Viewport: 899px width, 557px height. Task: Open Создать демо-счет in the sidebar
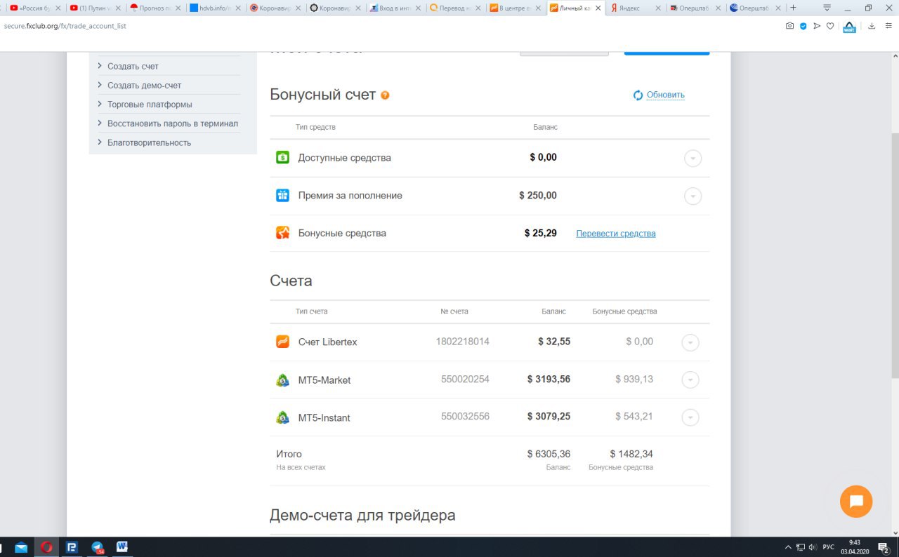[144, 85]
